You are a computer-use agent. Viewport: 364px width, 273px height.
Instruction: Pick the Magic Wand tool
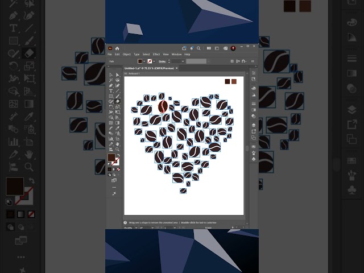coord(111,80)
